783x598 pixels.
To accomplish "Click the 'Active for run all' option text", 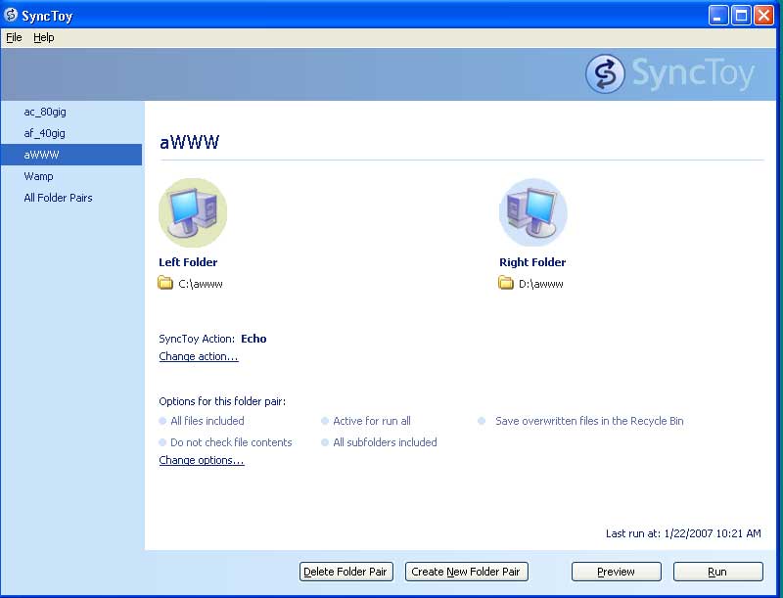I will click(372, 421).
